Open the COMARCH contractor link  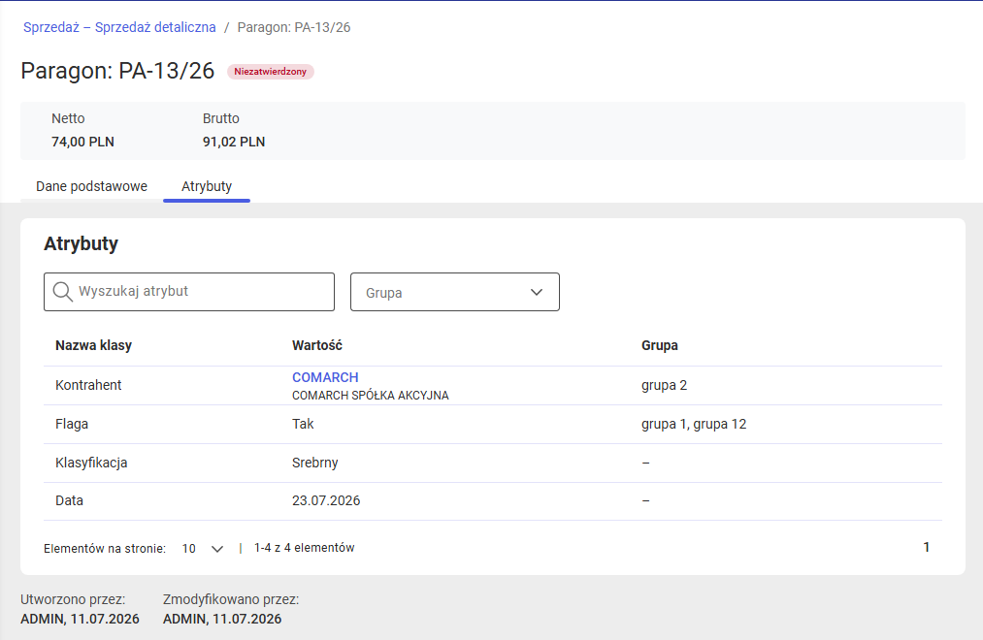(325, 377)
